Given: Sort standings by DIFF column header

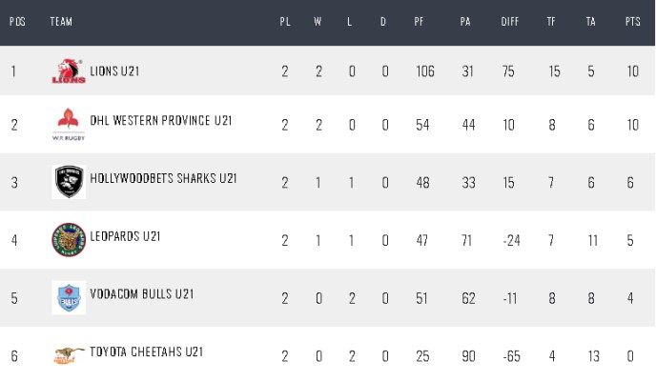Looking at the screenshot, I should tap(509, 21).
